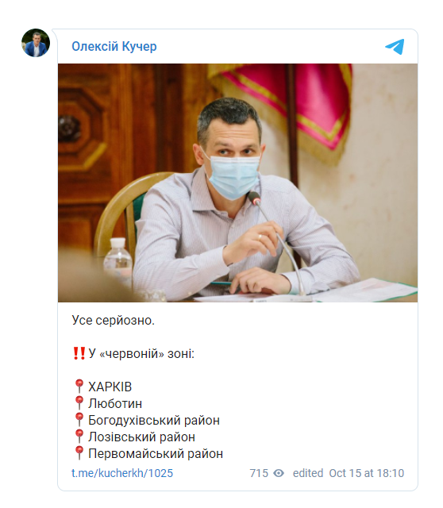
Task: Click the views eye icon
Action: (x=279, y=473)
